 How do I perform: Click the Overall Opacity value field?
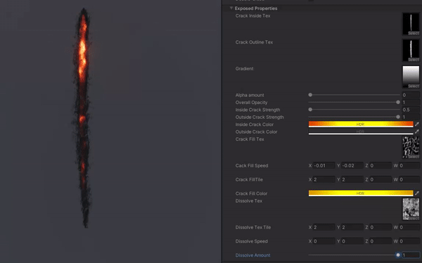411,102
